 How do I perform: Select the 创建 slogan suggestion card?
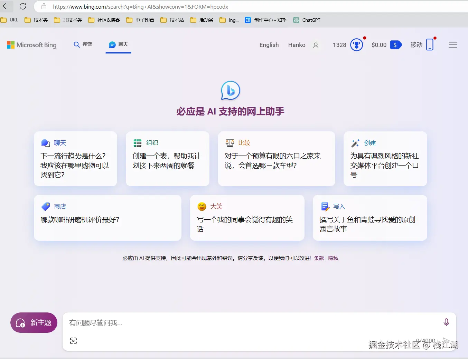coord(385,159)
